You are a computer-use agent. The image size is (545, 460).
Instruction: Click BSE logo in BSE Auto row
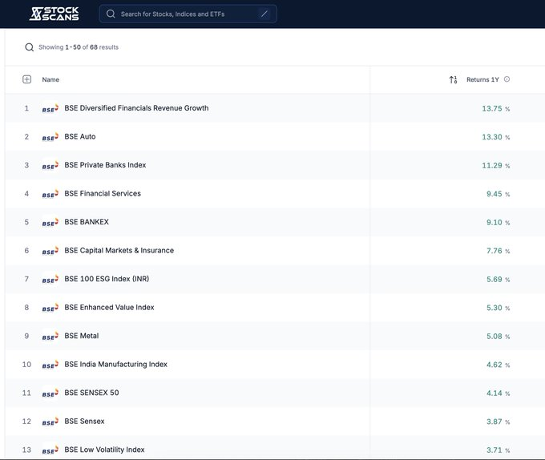50,137
